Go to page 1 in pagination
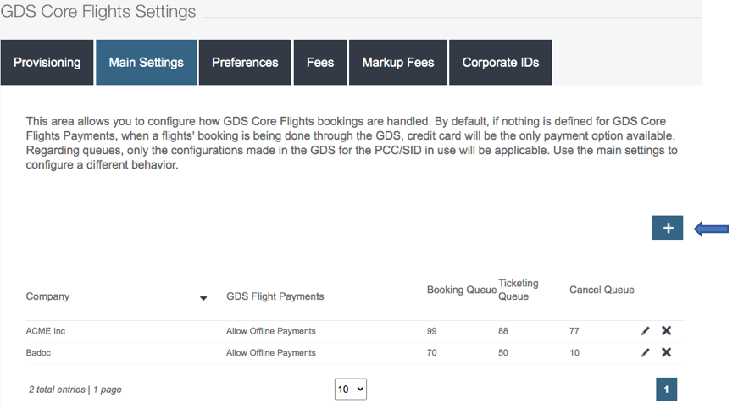 click(667, 390)
